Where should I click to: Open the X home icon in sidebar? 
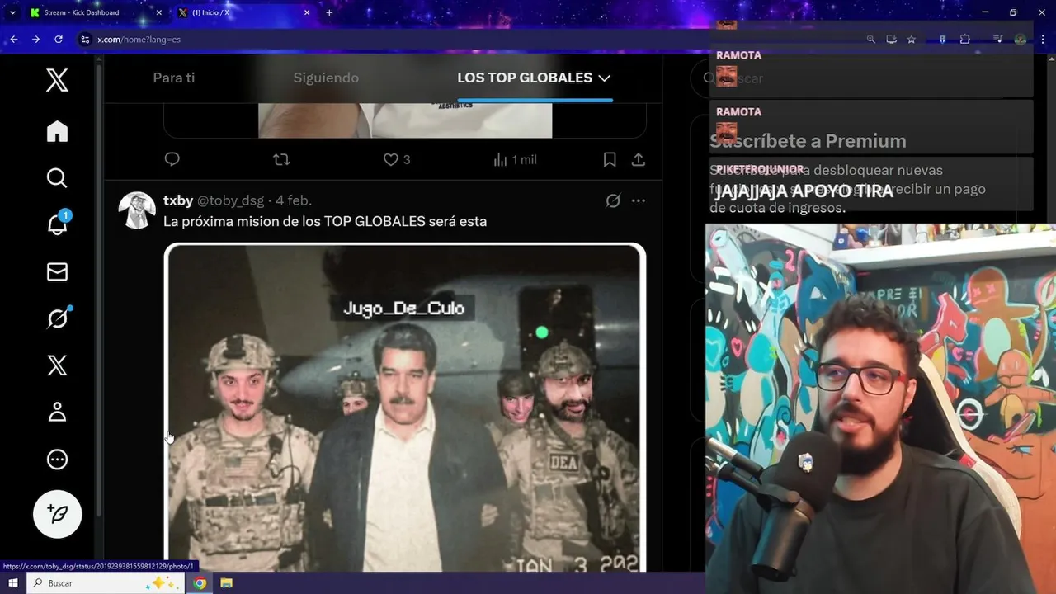click(57, 131)
